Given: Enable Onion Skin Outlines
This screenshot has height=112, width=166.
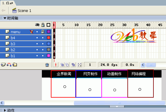Looking at the screenshot, I should (x=67, y=65).
